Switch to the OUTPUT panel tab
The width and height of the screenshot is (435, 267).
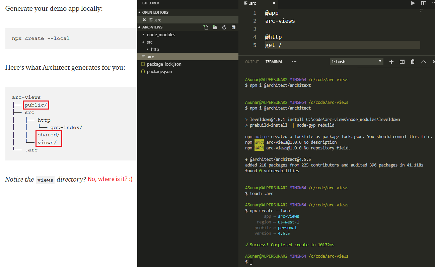click(x=252, y=62)
